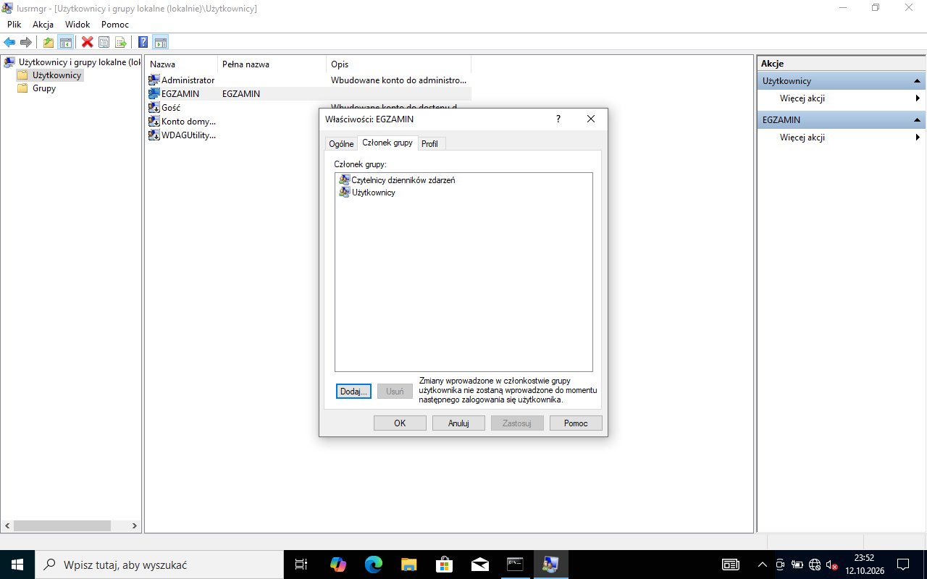The image size is (927, 579).
Task: Open File Explorer from the taskbar
Action: click(x=409, y=565)
